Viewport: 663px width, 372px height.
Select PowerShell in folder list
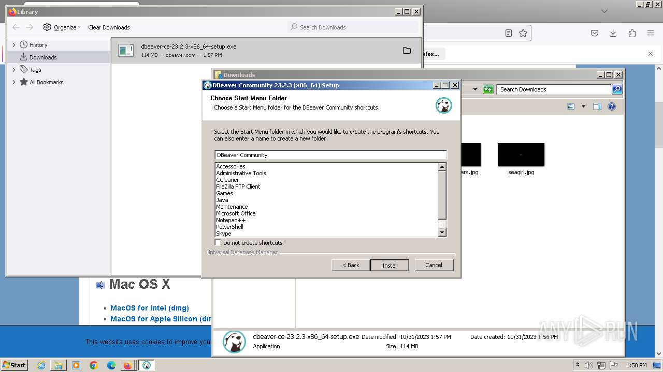[229, 227]
